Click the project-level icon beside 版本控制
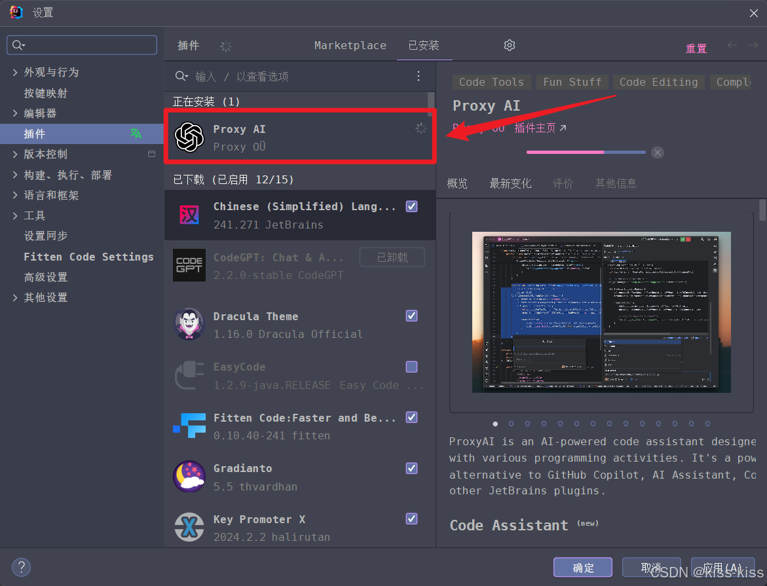This screenshot has height=586, width=767. click(x=152, y=154)
